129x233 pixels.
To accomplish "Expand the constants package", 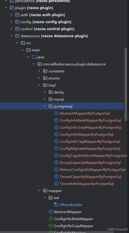I will click(x=39, y=71).
